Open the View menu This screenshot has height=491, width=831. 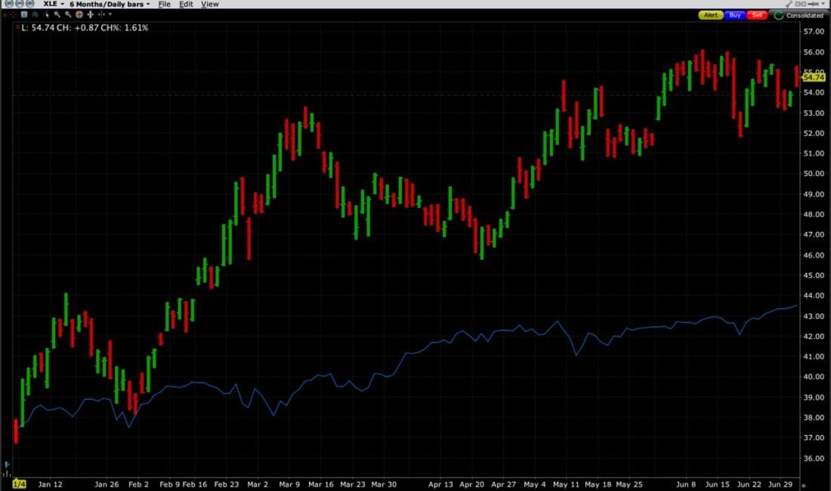[209, 5]
